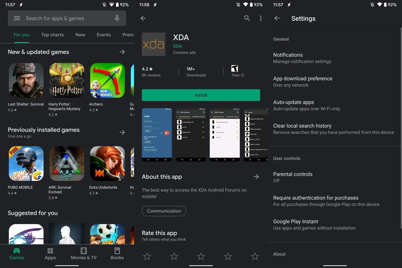Open Parental controls setting
This screenshot has height=268, width=402.
293,177
